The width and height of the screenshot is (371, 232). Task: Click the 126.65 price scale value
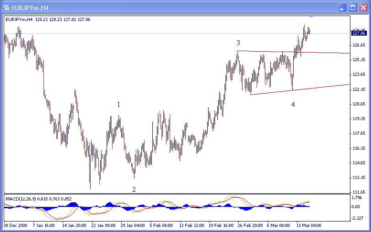click(x=359, y=45)
